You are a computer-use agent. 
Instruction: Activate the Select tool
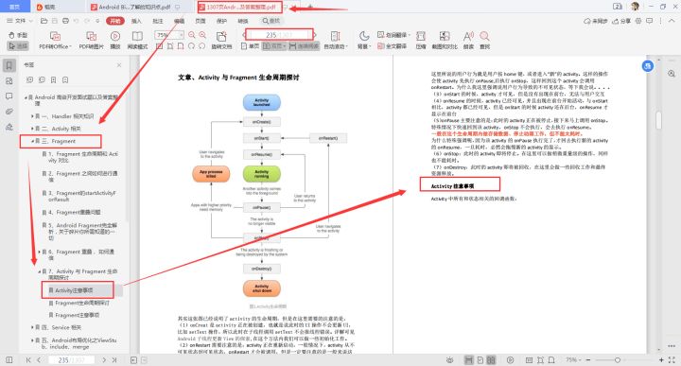click(18, 45)
